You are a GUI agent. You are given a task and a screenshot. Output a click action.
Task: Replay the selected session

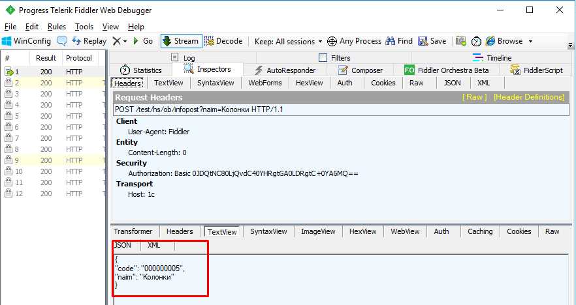click(x=89, y=41)
